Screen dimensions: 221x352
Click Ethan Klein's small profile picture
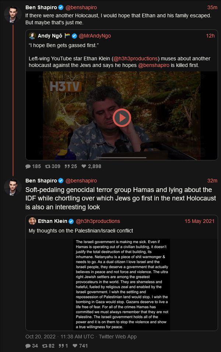32,221
